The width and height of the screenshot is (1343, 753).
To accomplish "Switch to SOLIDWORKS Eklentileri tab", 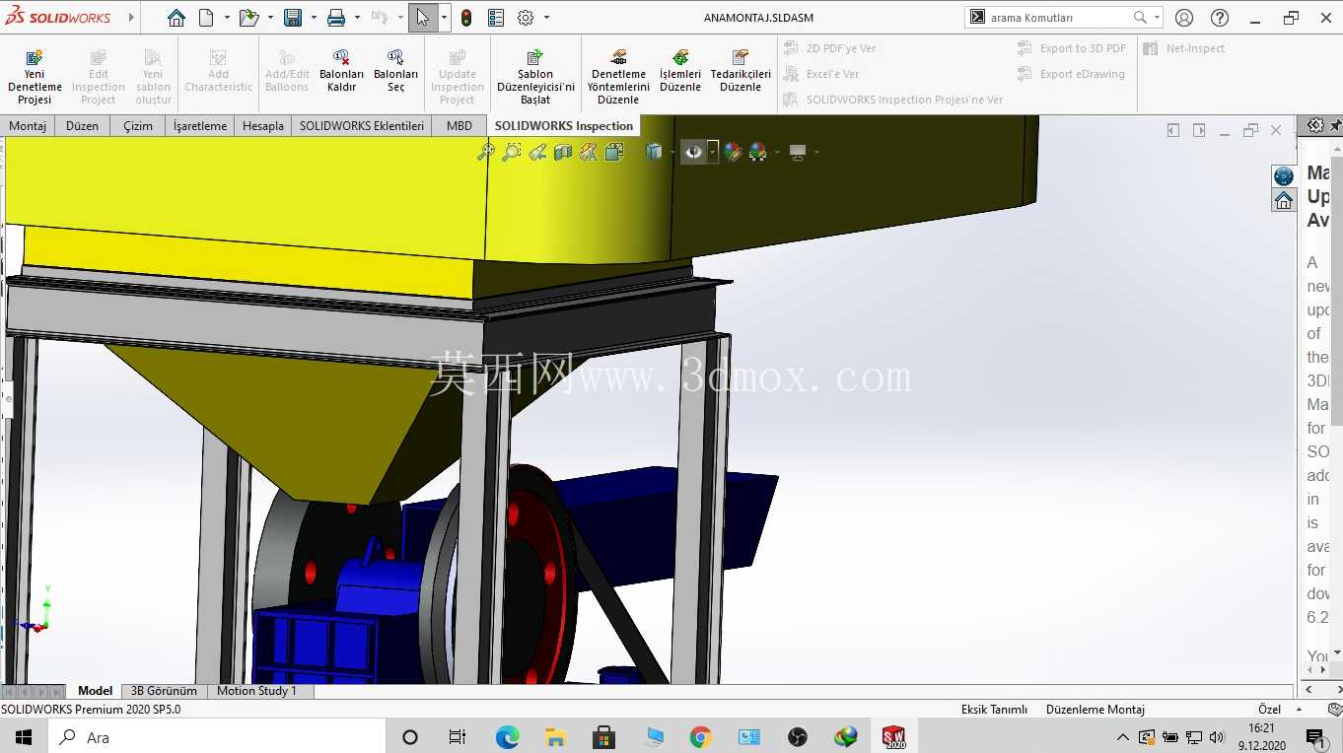I will point(362,125).
